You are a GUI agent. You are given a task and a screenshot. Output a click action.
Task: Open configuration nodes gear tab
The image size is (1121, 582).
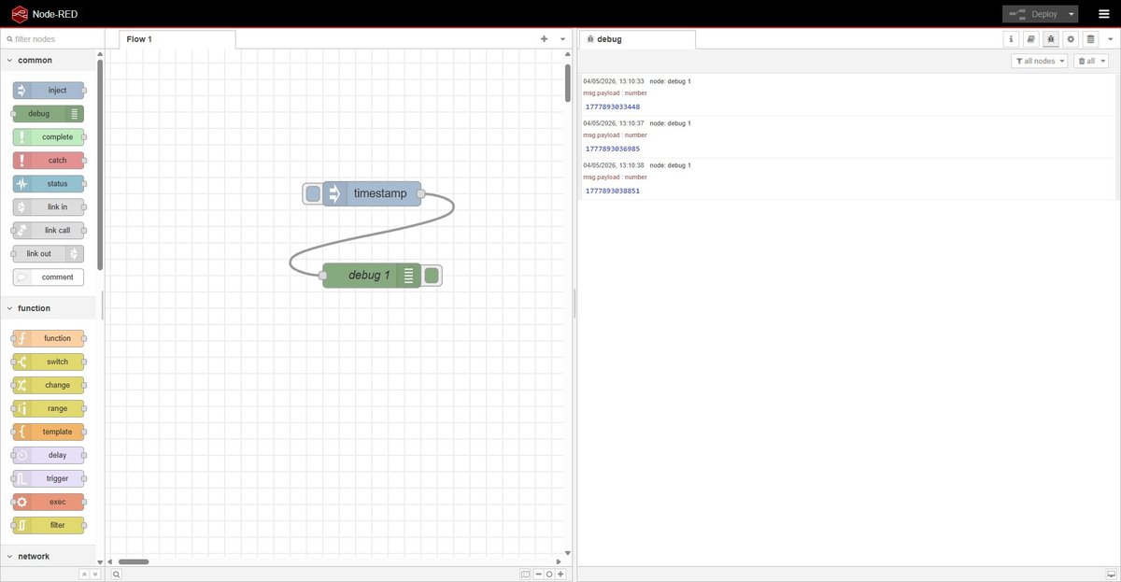pos(1071,39)
